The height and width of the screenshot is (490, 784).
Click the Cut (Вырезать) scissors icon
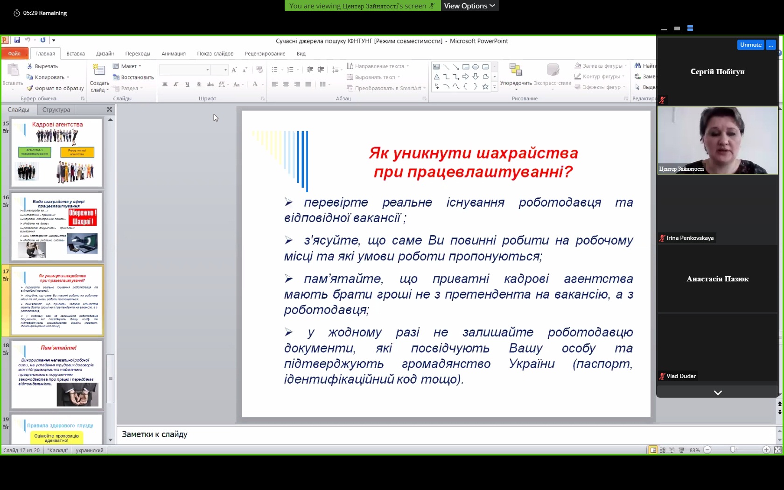30,66
